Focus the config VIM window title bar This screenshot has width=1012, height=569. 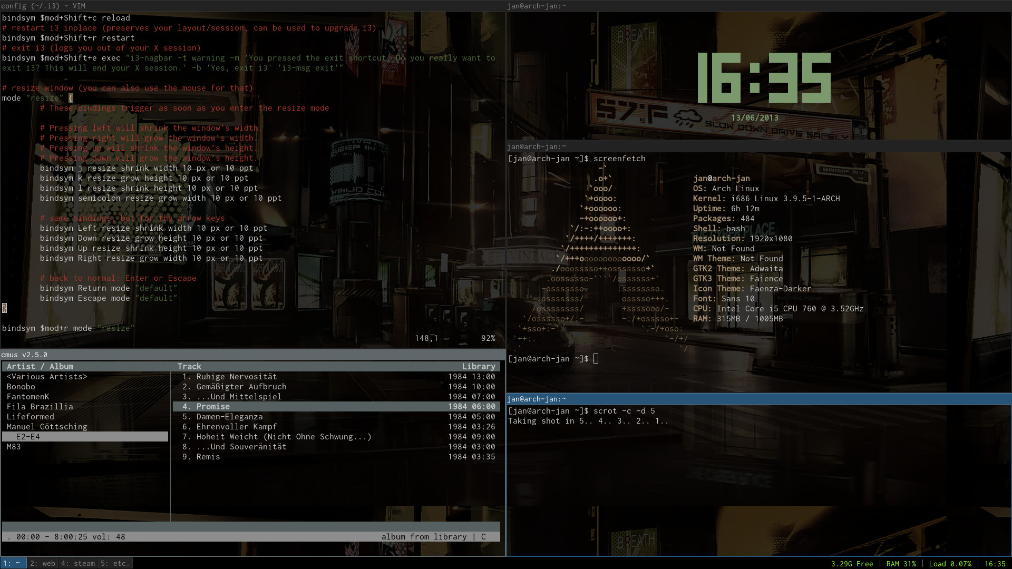click(x=253, y=6)
